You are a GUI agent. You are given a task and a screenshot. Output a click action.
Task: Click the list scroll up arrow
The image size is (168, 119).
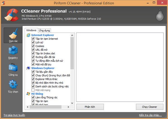(72, 35)
